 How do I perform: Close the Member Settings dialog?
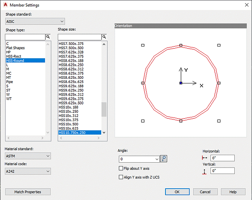[247, 5]
